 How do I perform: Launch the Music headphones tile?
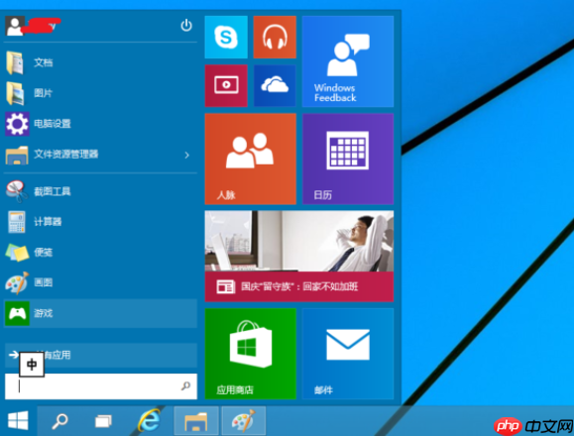(x=275, y=37)
